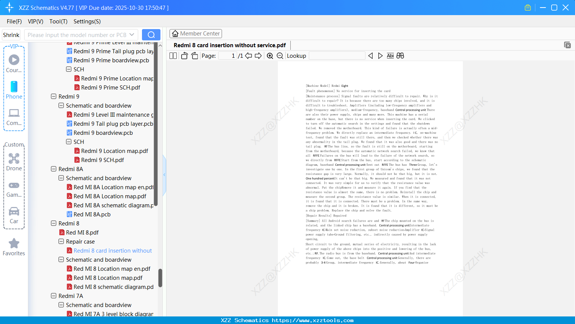The width and height of the screenshot is (575, 324).
Task: Open Redmi 8 card insertion without link
Action: [x=113, y=251]
